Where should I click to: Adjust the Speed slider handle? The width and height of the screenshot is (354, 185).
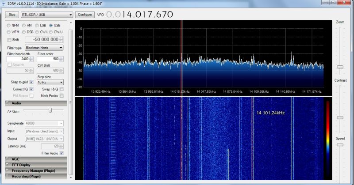click(340, 145)
